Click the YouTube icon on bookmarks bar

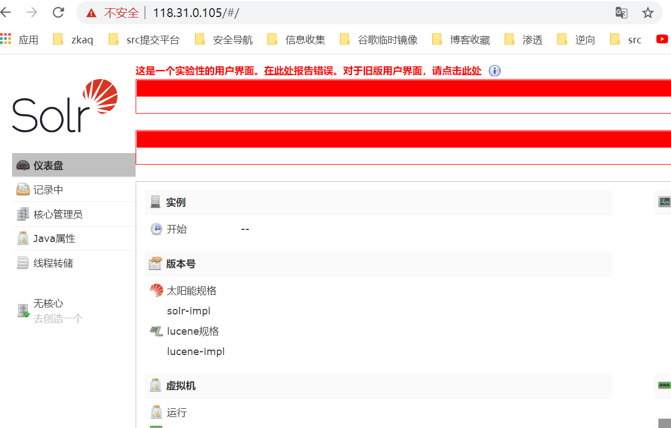pos(662,39)
